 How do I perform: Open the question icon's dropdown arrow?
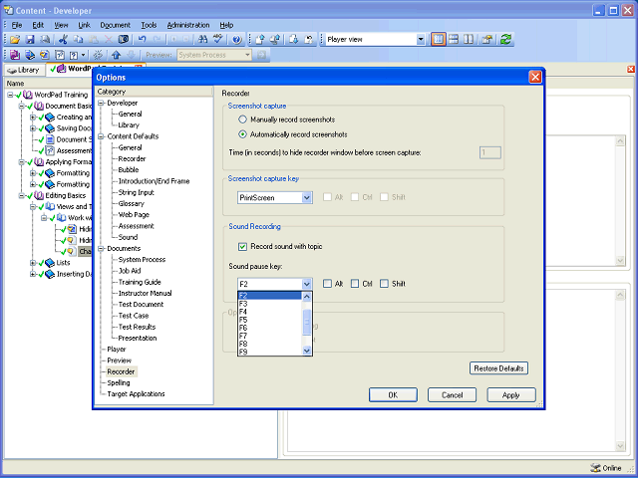point(84,55)
